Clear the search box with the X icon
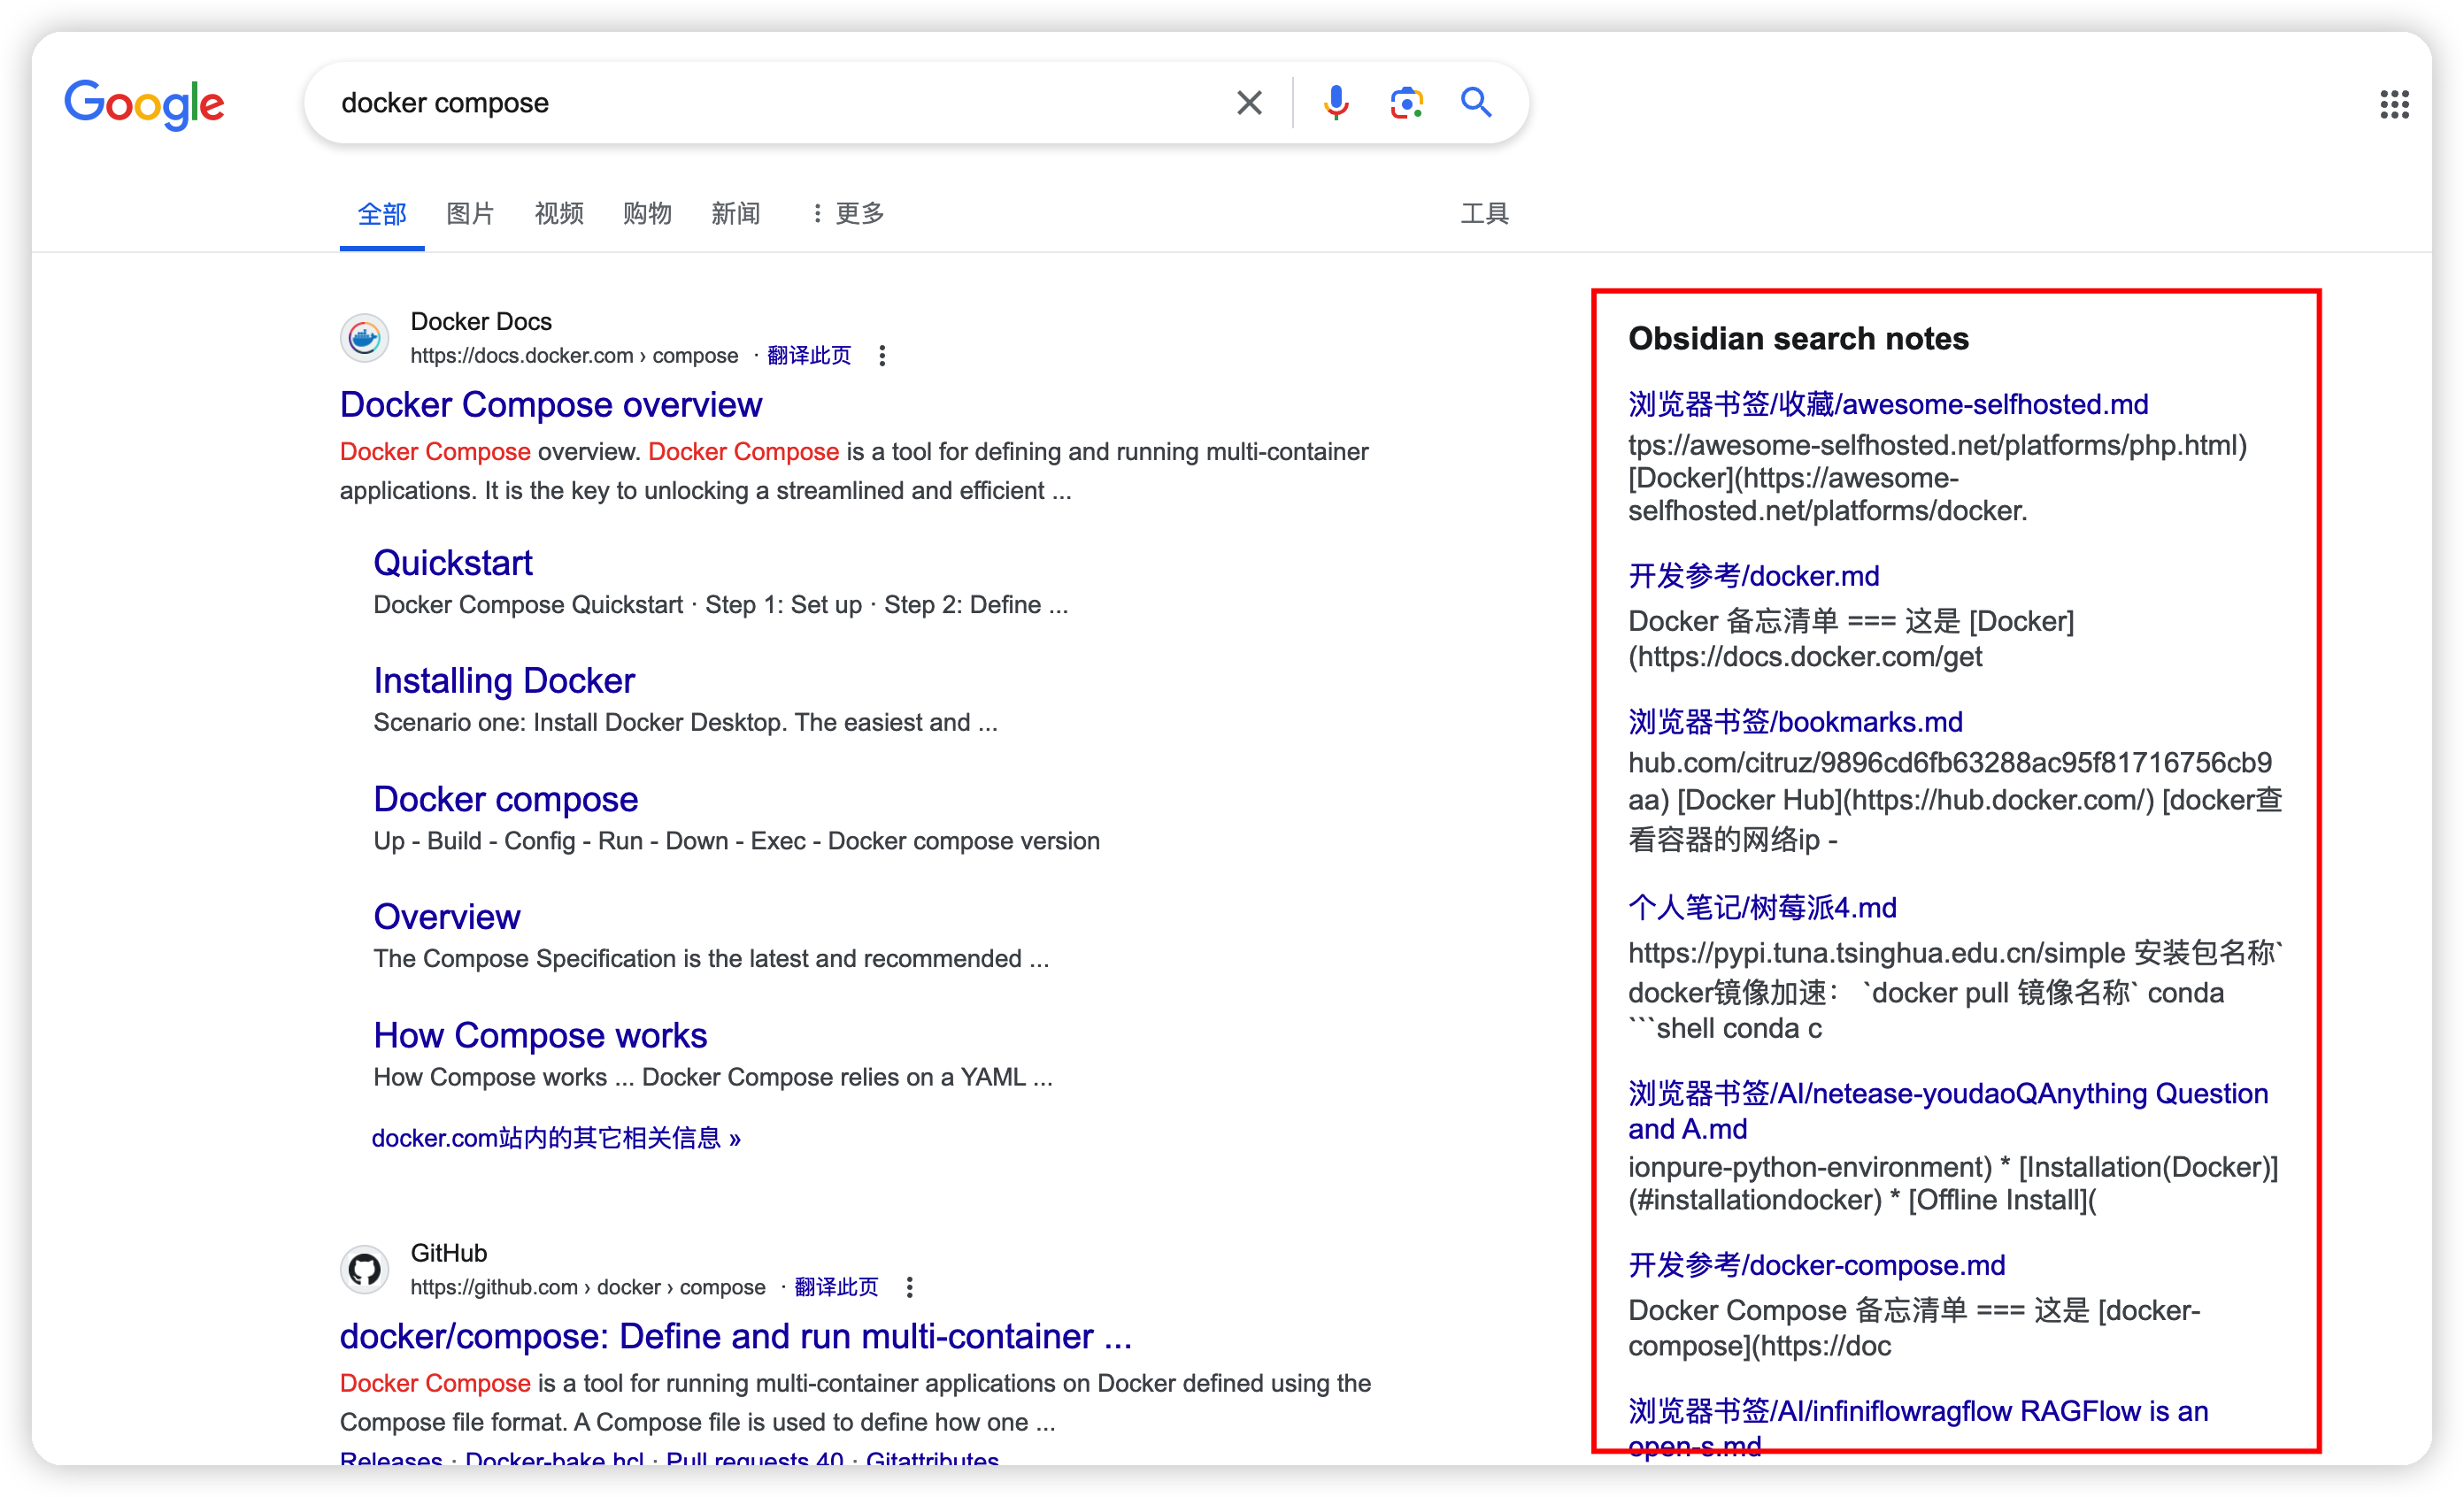The image size is (2464, 1497). [x=1249, y=103]
